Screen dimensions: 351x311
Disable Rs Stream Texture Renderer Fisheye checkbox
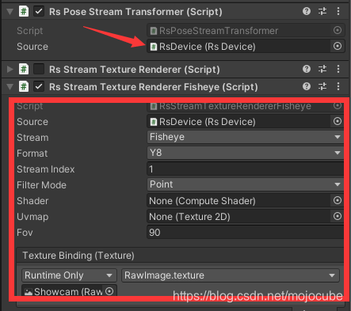39,87
